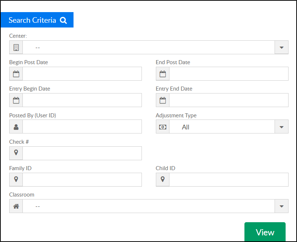Click the pin icon beside Child ID

click(163, 179)
